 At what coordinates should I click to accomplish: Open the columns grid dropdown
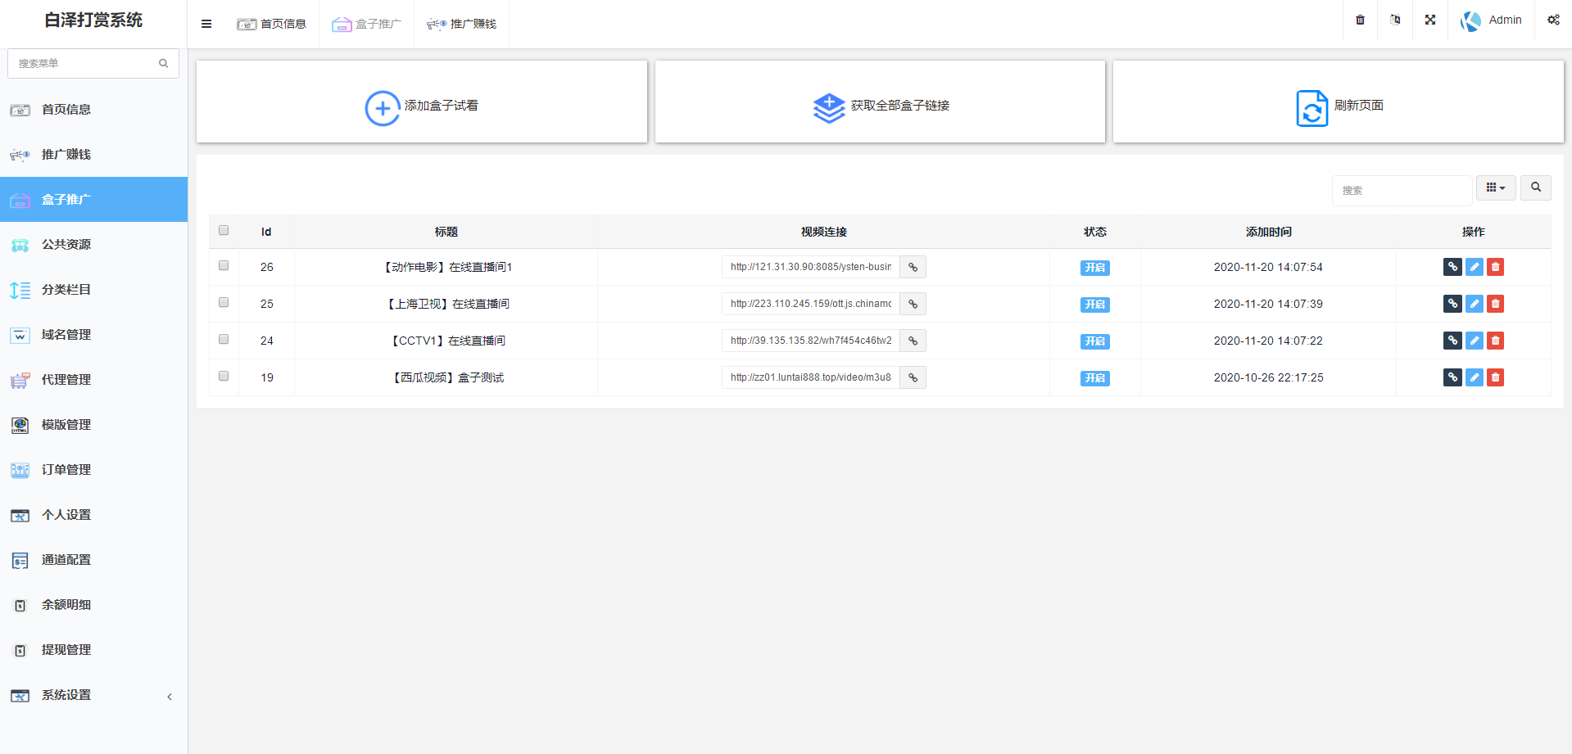1496,187
